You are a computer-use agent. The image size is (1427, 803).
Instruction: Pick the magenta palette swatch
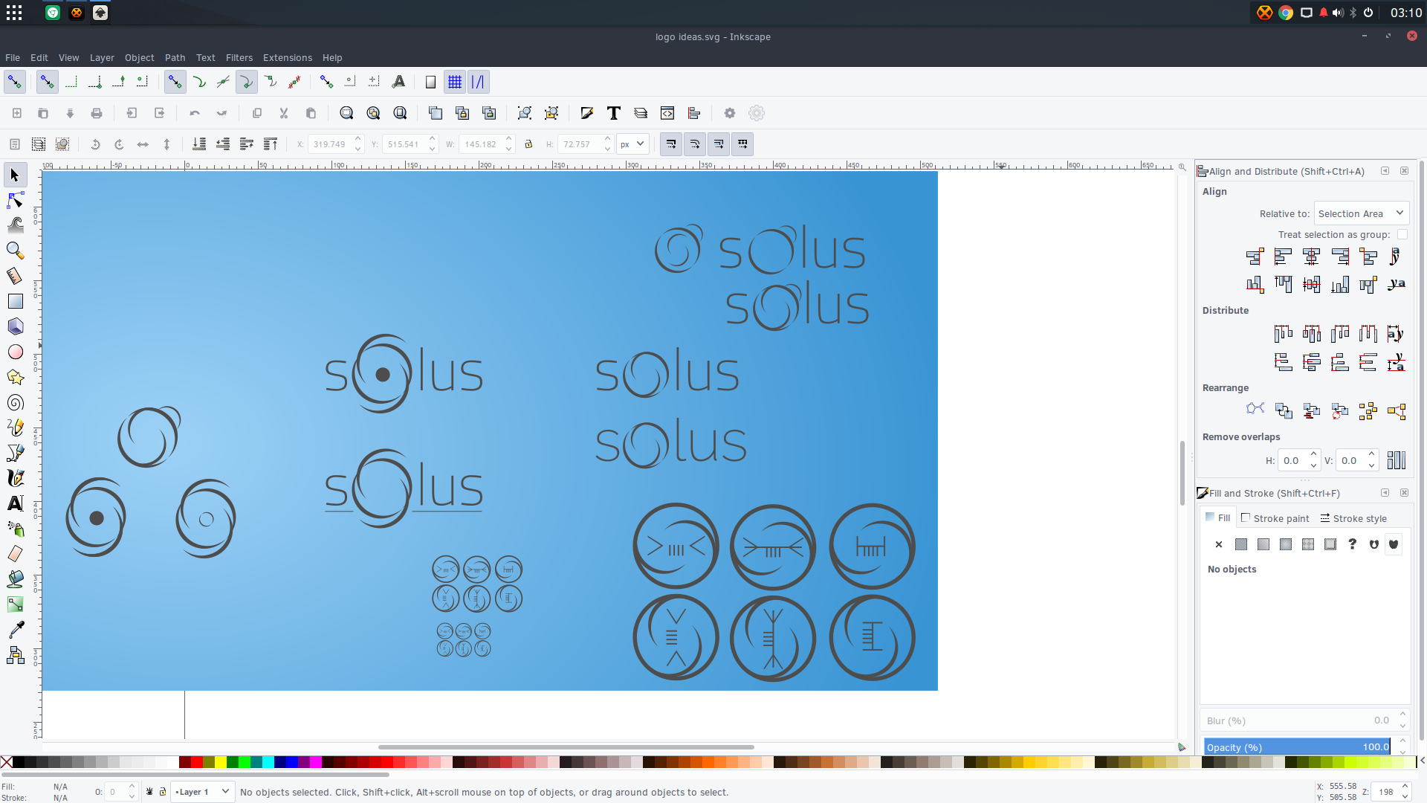[x=316, y=761]
